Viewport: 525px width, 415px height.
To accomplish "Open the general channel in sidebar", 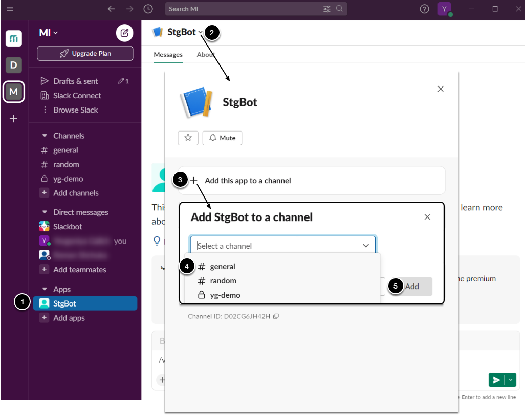I will point(85,150).
